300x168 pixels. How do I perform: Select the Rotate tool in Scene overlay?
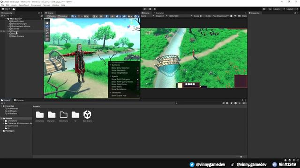(x=47, y=29)
